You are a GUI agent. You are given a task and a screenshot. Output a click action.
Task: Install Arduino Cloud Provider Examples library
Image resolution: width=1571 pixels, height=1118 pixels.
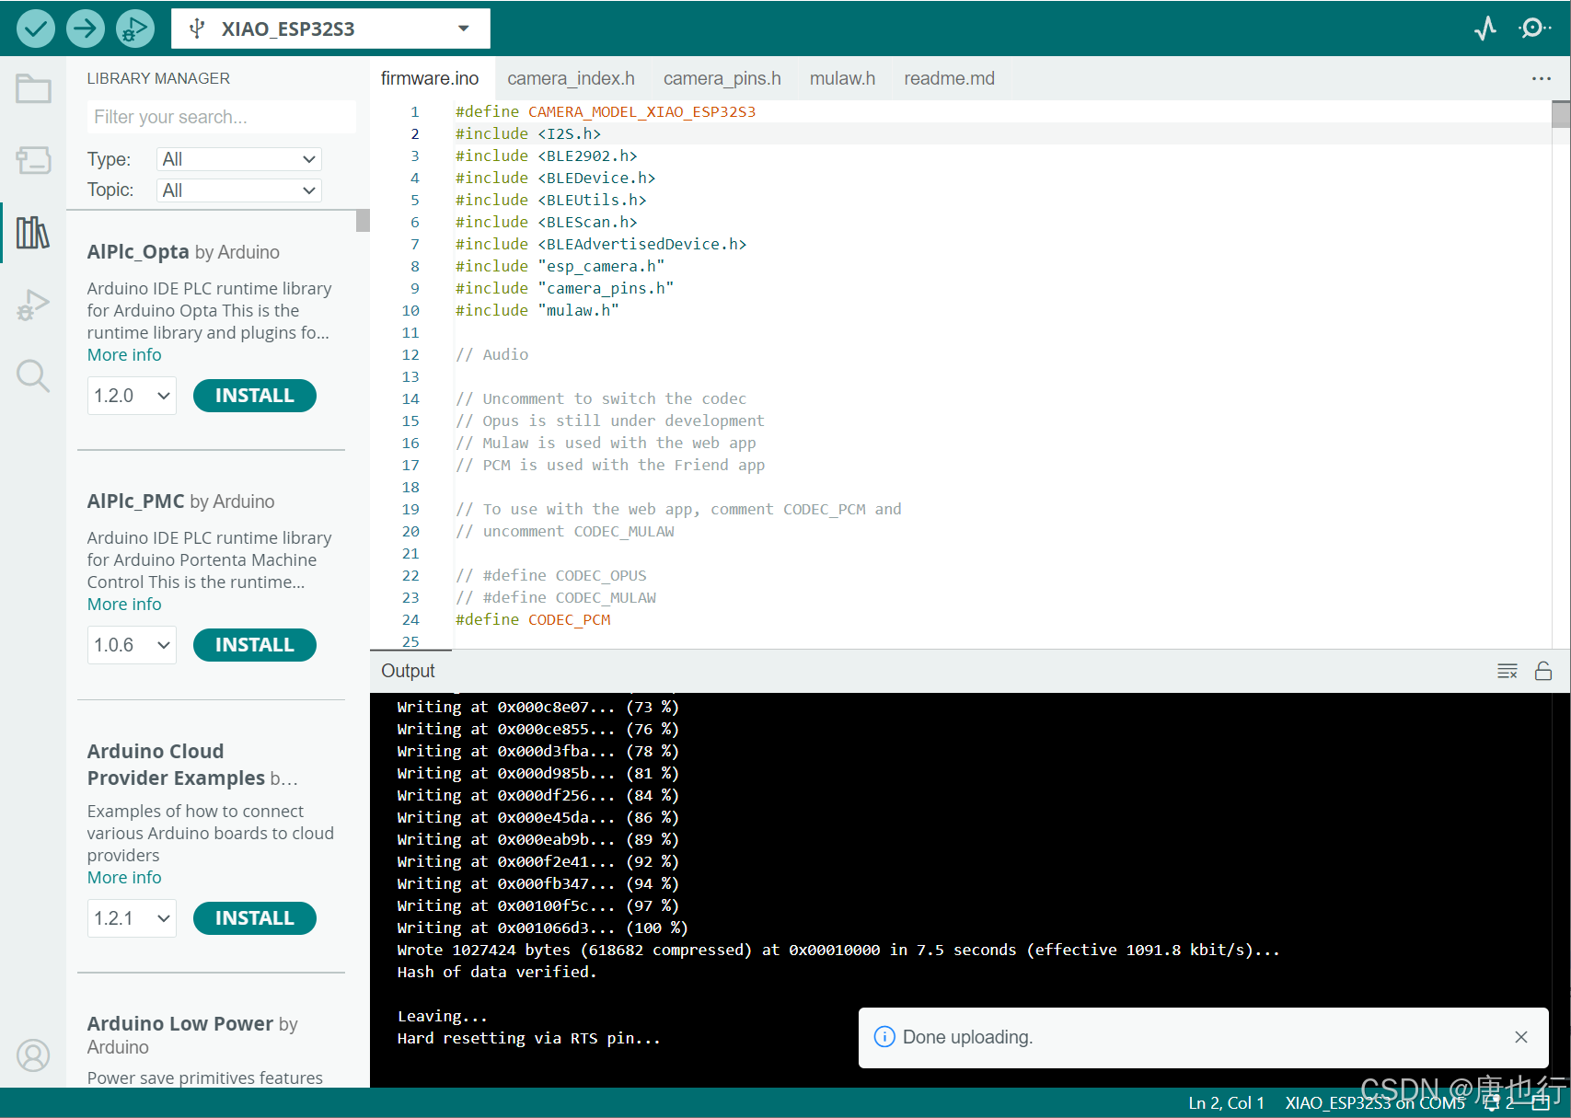(255, 918)
